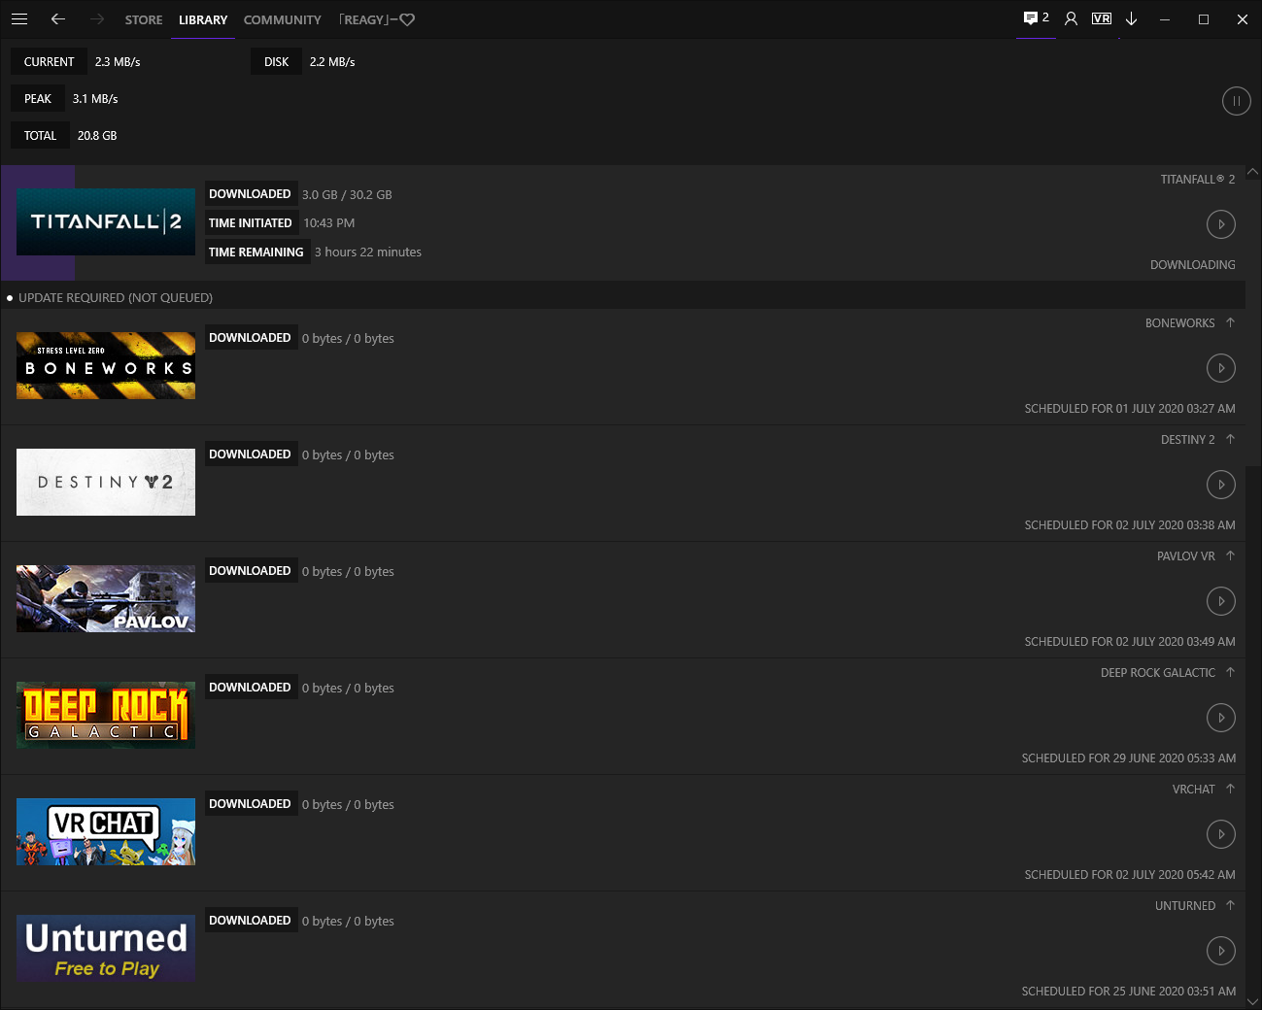Click the Destiny 2 thumbnail

pos(106,482)
